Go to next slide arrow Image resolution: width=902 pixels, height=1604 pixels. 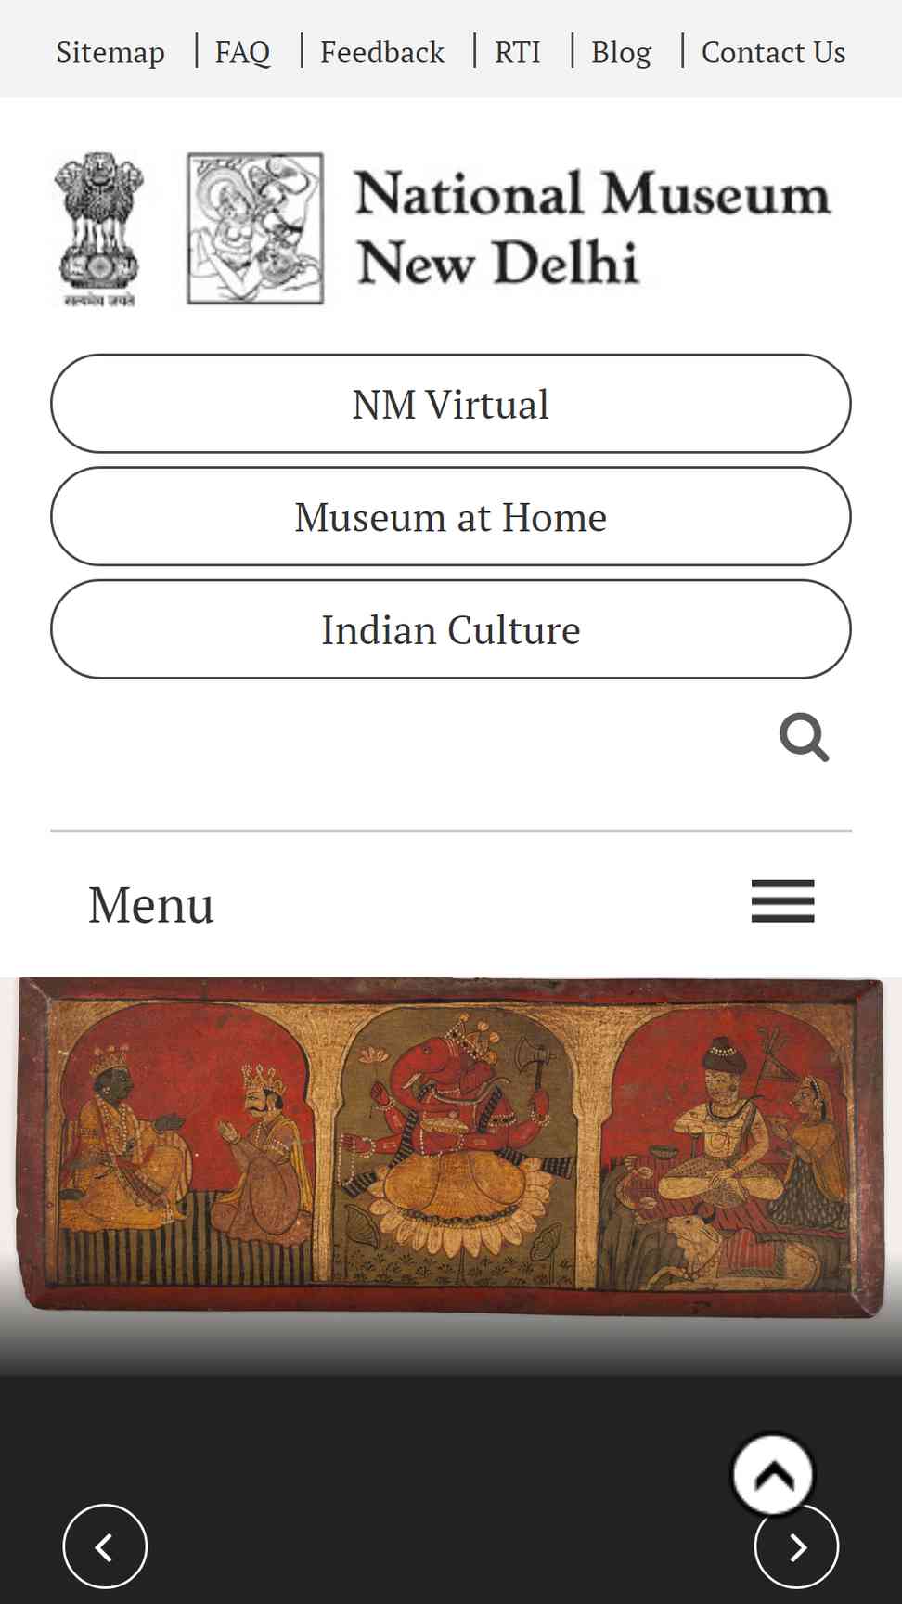coord(796,1546)
